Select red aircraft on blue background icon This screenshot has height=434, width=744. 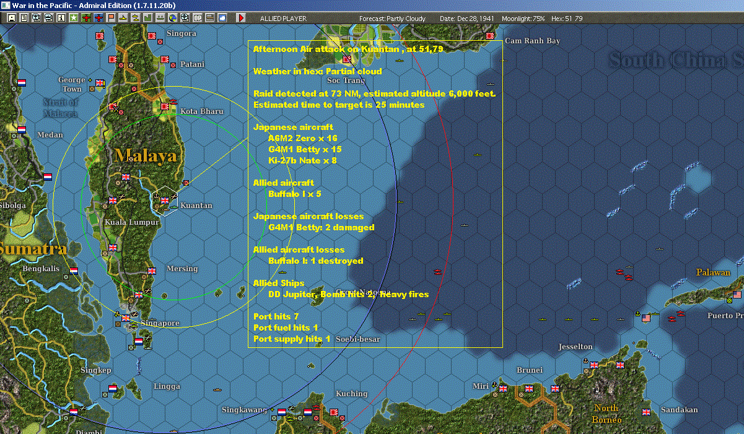[99, 18]
